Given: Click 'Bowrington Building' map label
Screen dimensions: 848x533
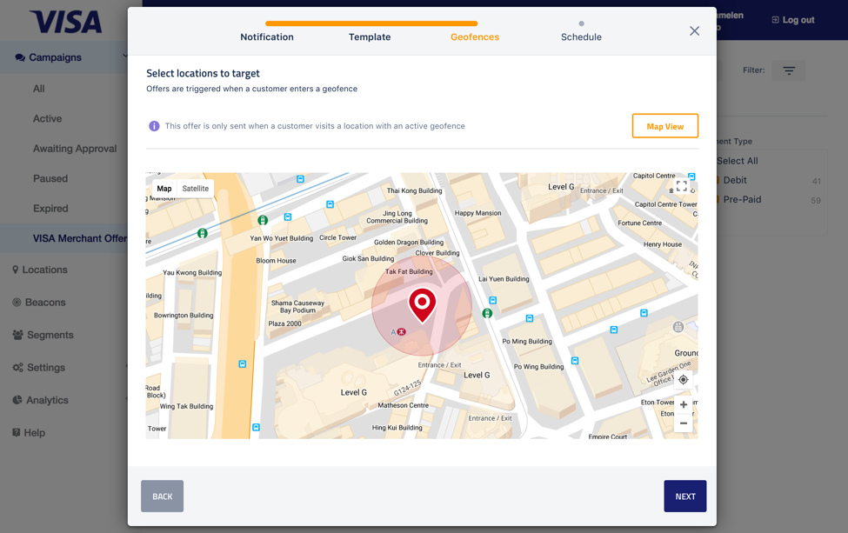Looking at the screenshot, I should (x=184, y=315).
